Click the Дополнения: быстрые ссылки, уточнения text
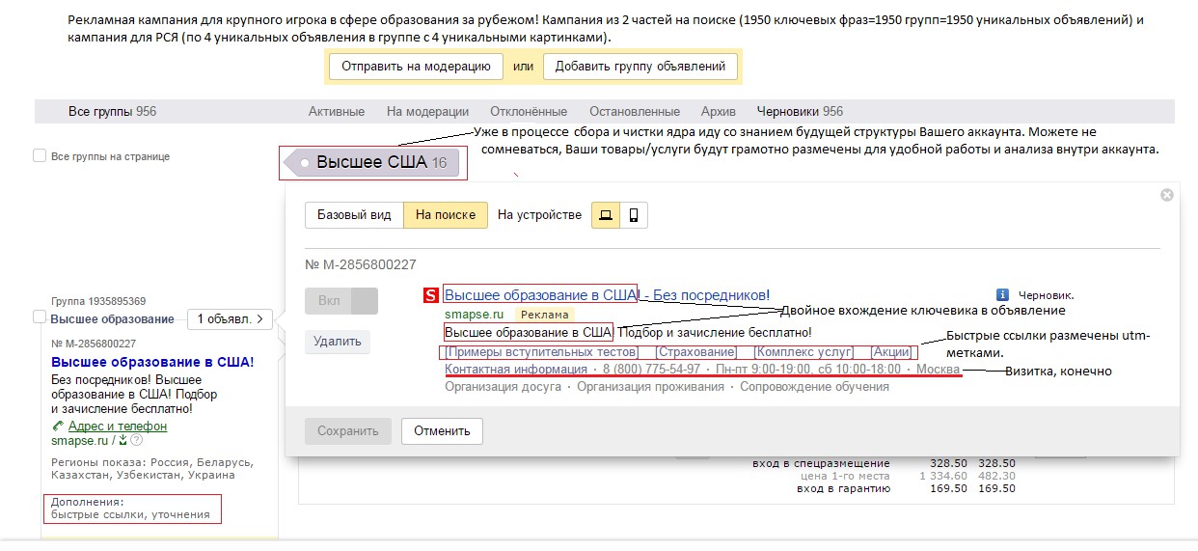Image resolution: width=1198 pixels, height=551 pixels. point(130,509)
